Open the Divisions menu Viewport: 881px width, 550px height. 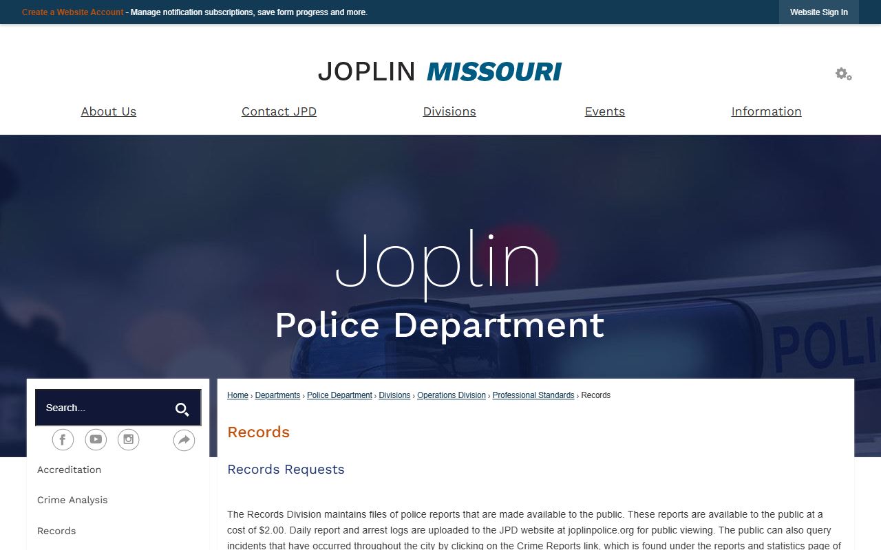pos(449,111)
